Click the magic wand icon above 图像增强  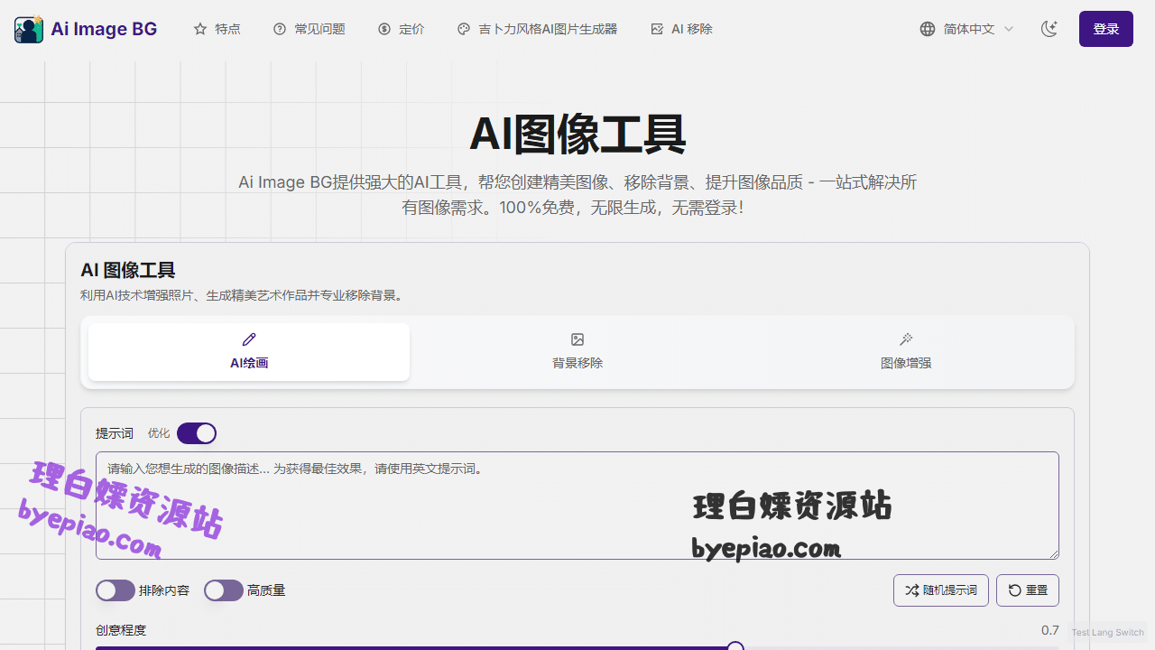(x=906, y=339)
